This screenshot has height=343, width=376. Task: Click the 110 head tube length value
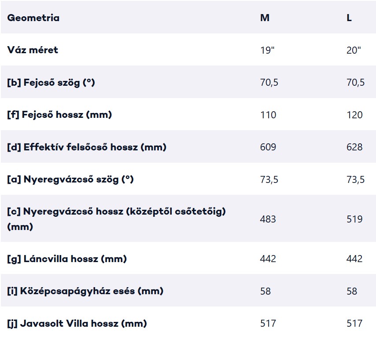(x=268, y=115)
